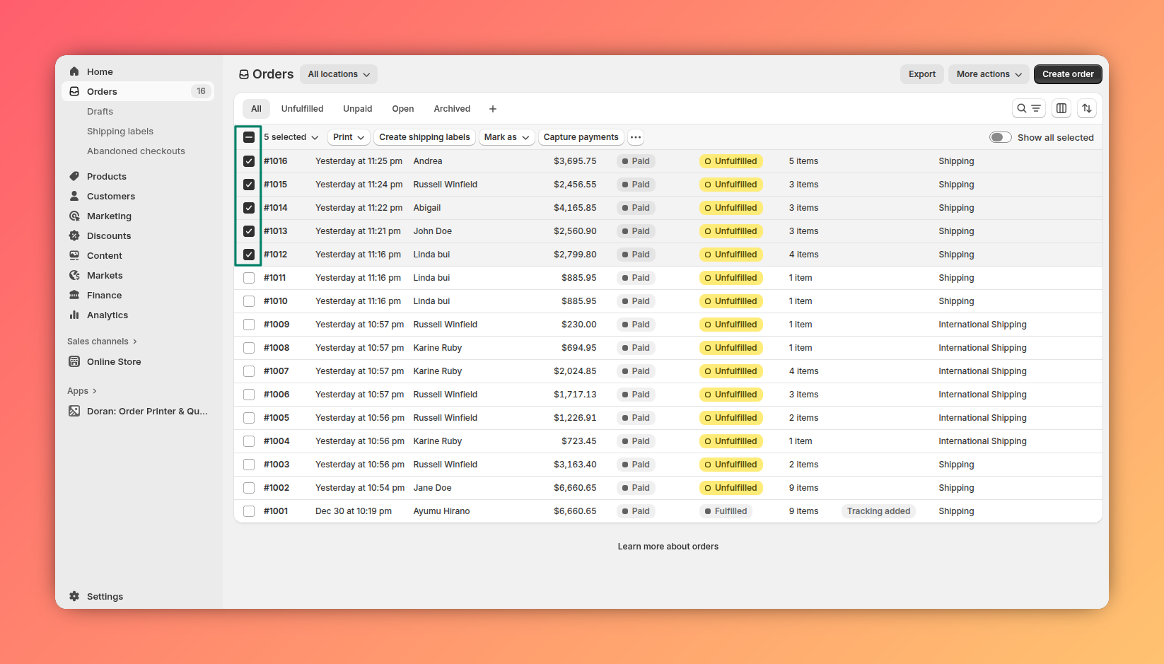
Task: Click the Finance bank icon
Action: (x=74, y=295)
